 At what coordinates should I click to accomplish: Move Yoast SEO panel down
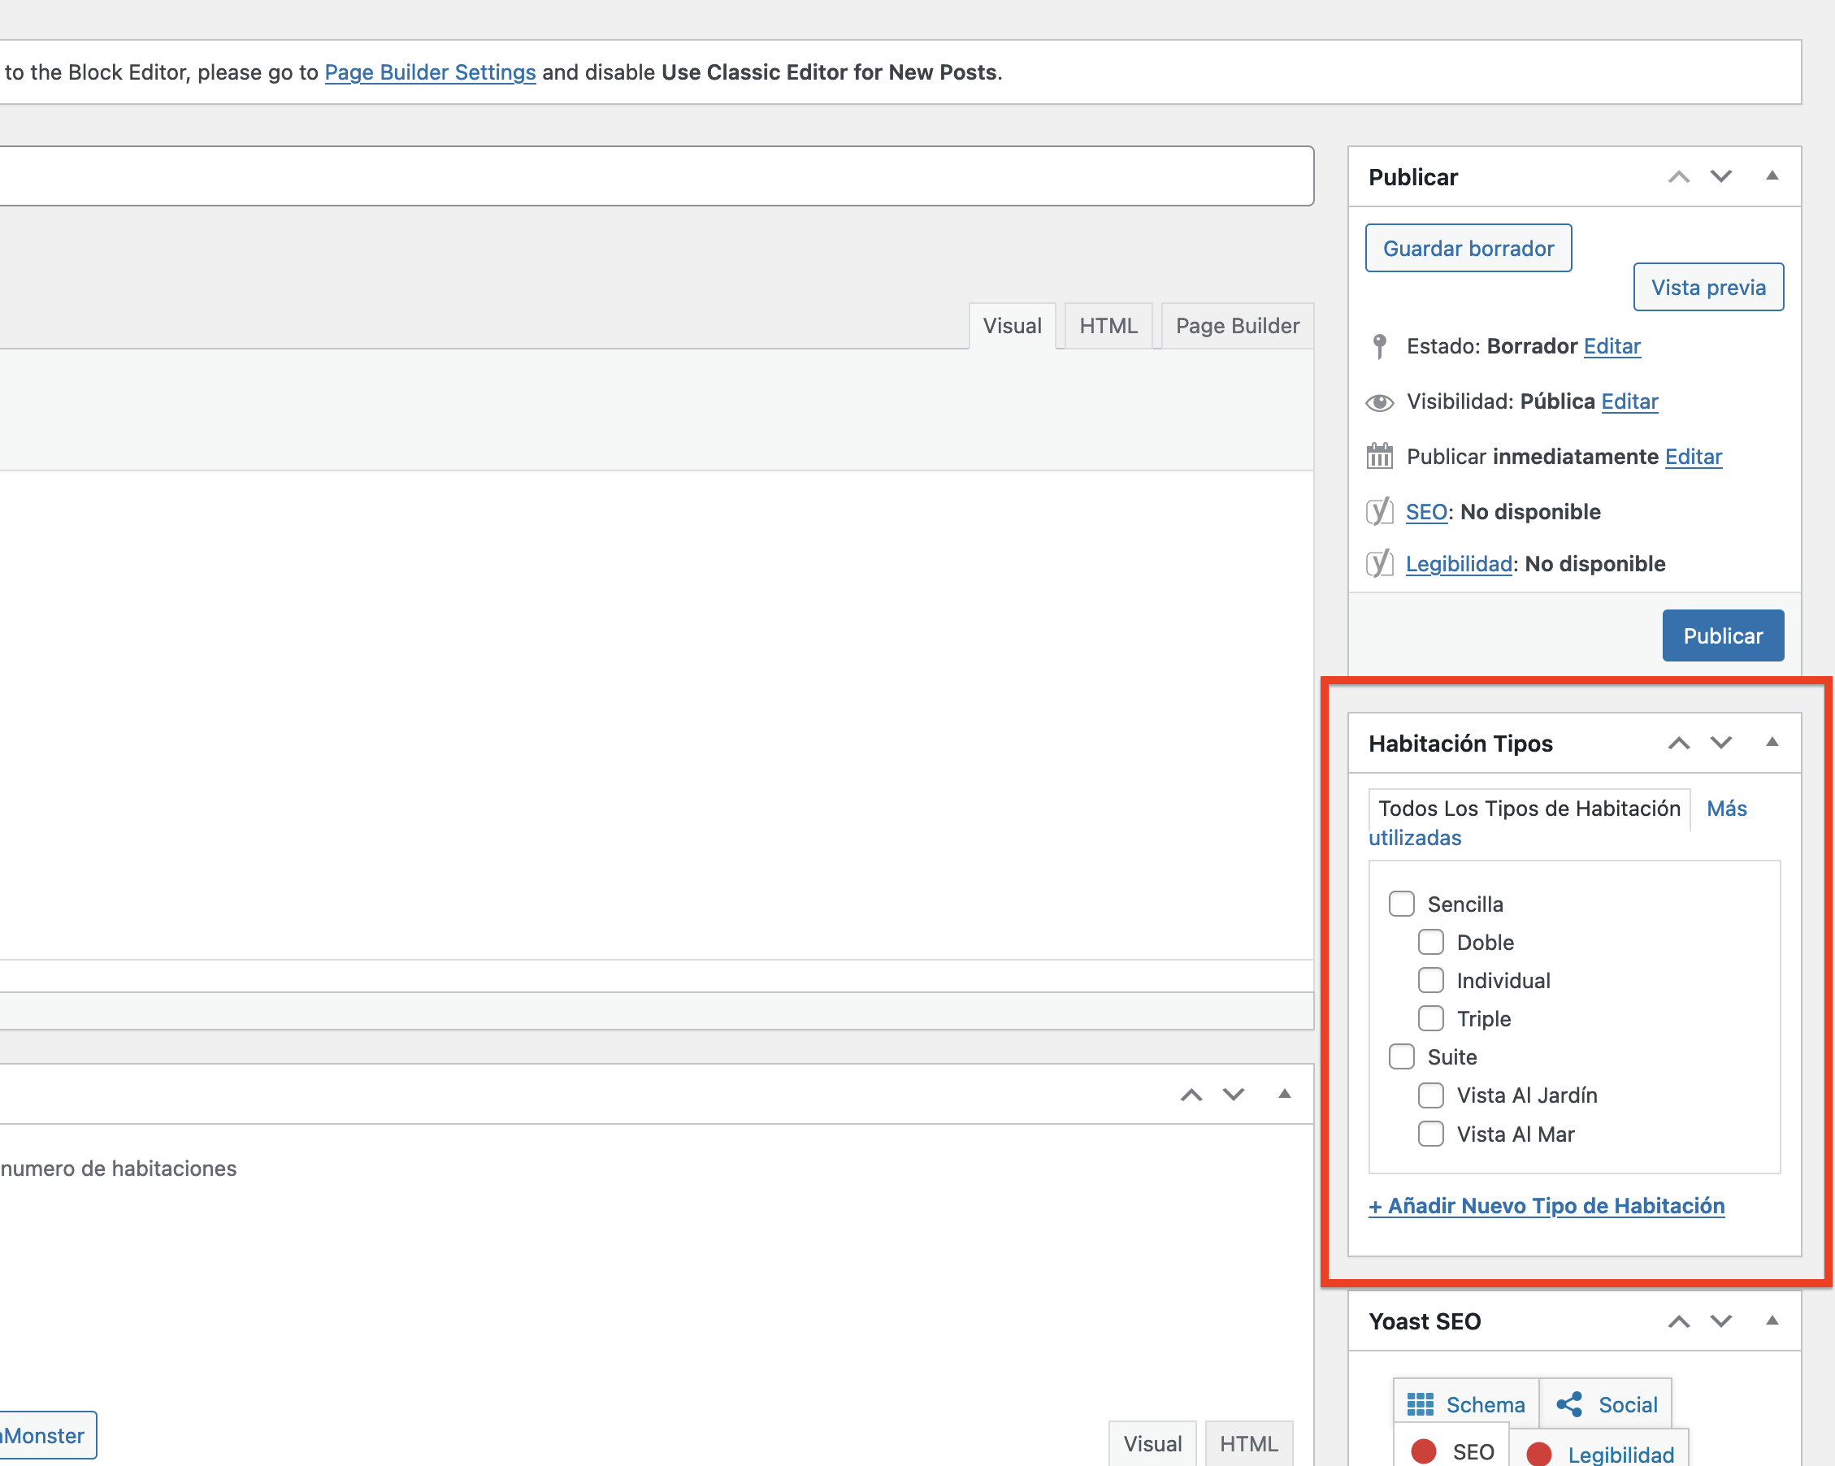click(1721, 1321)
